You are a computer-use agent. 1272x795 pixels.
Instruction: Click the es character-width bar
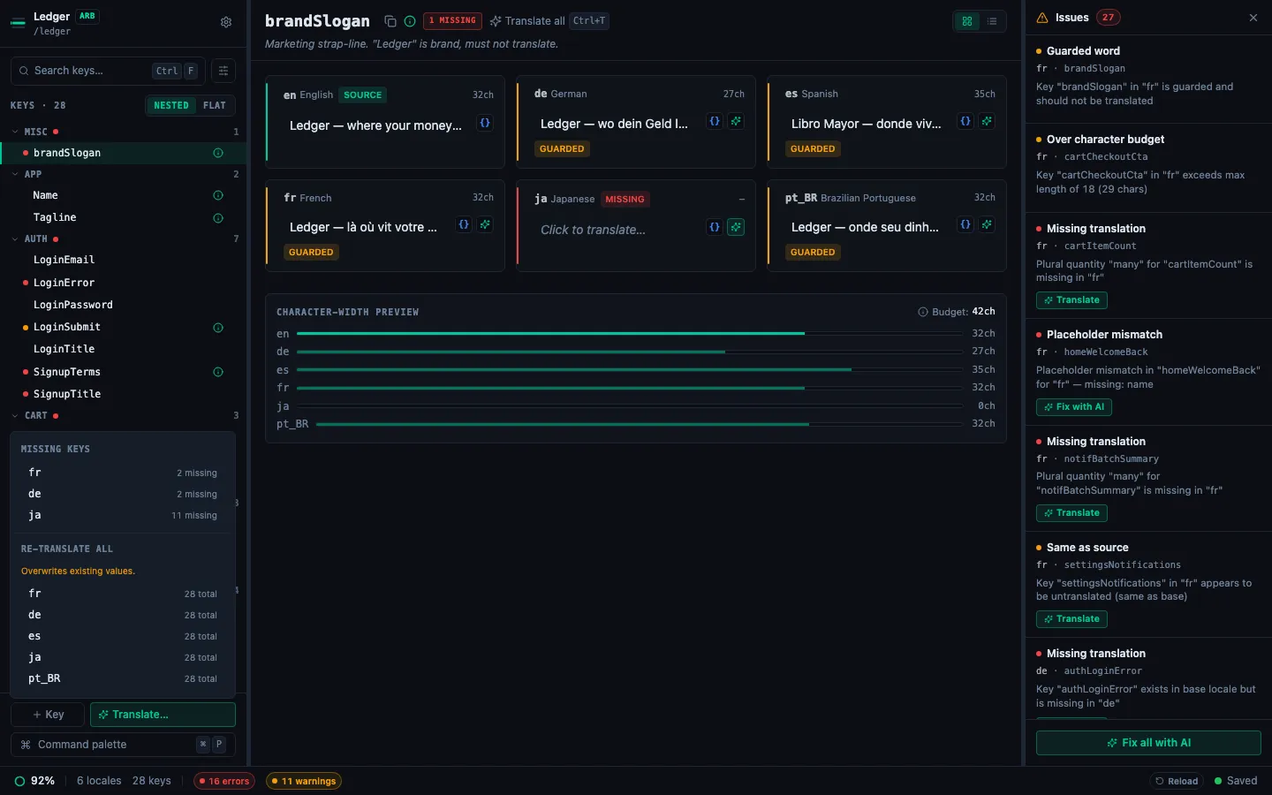point(629,370)
